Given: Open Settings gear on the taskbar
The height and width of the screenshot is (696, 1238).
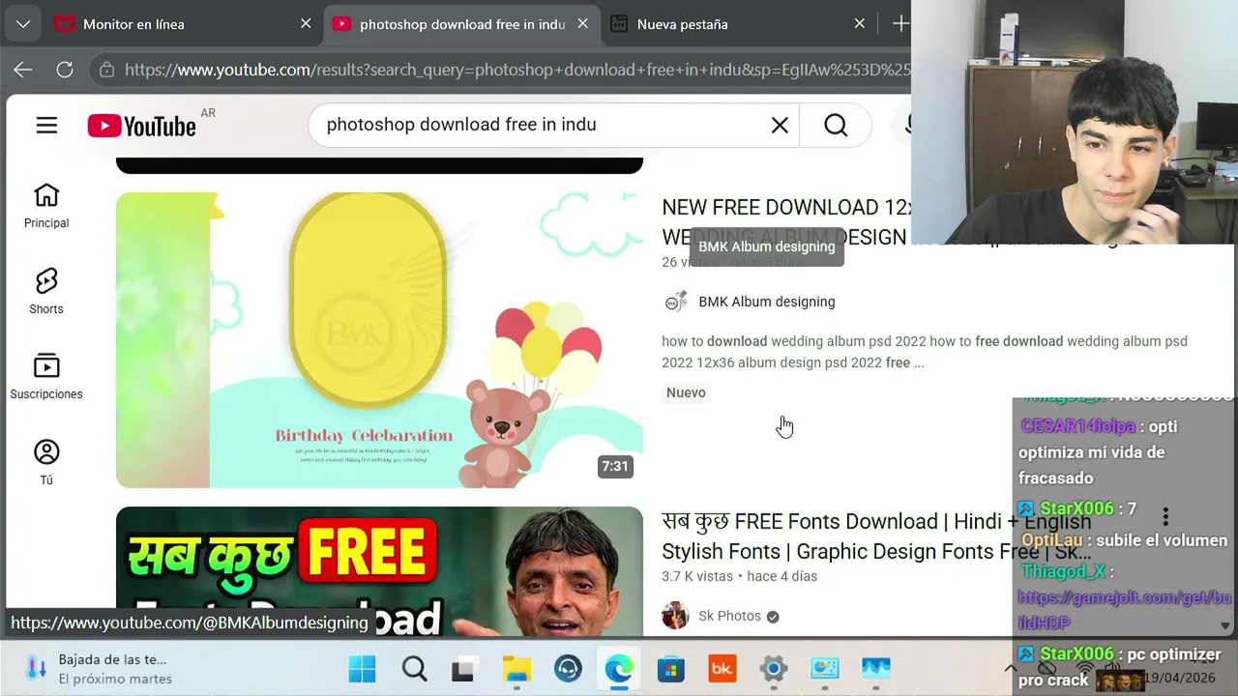Looking at the screenshot, I should (773, 669).
